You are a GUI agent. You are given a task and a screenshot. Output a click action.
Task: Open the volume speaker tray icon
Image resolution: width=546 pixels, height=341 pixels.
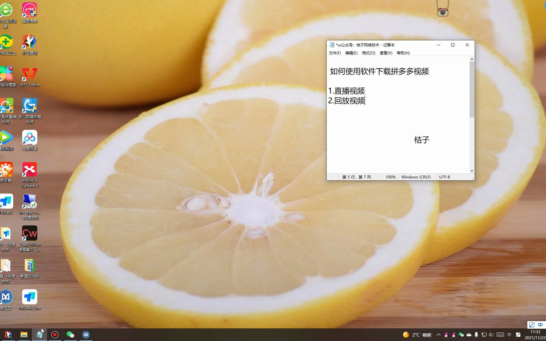pos(491,335)
